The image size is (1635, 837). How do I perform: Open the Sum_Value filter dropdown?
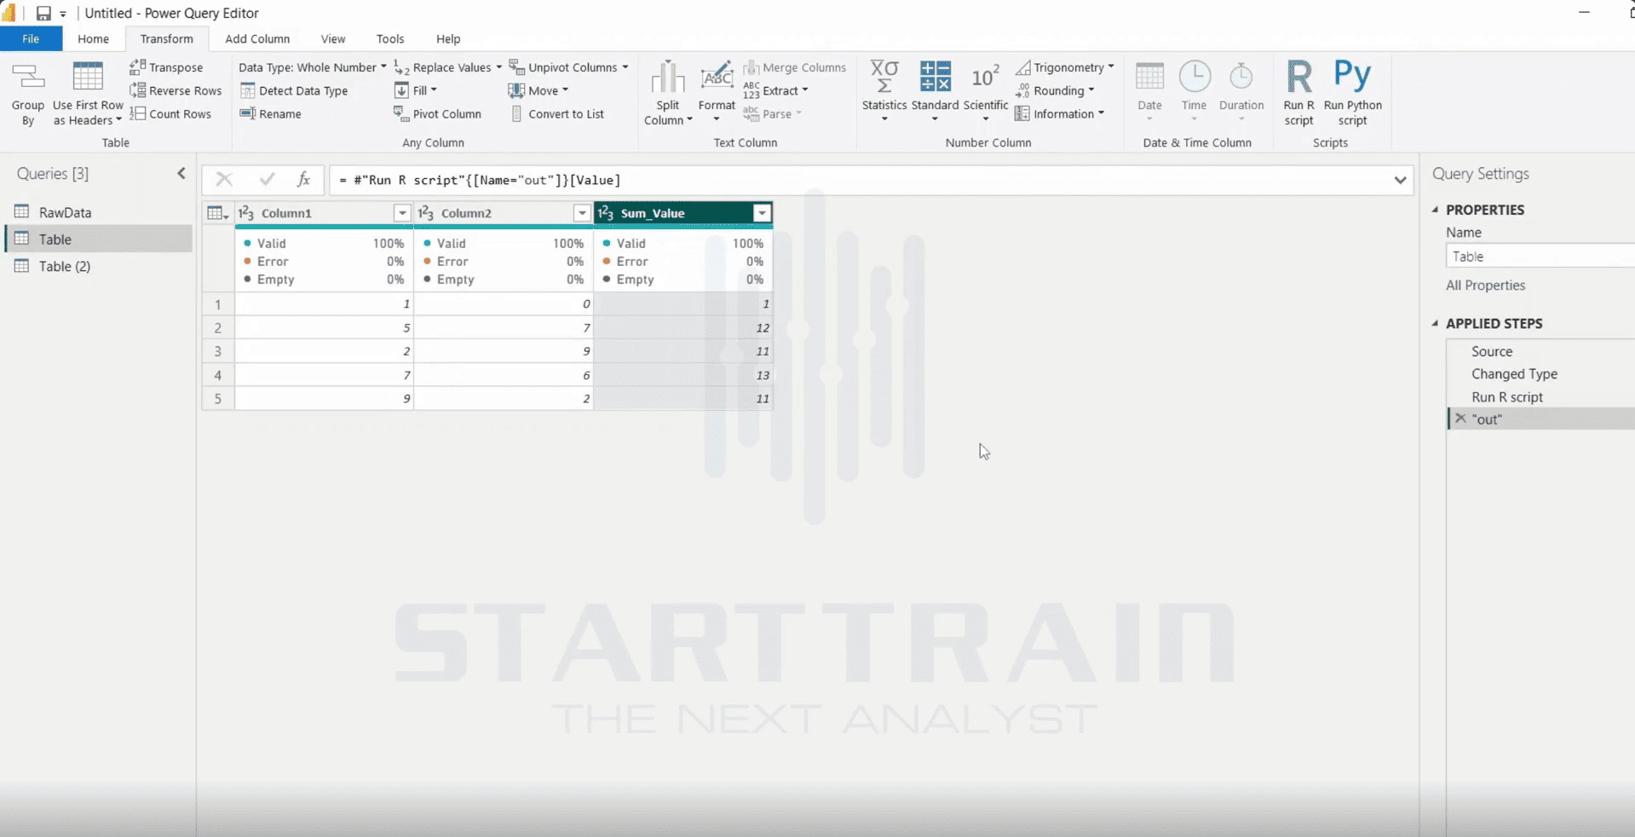pyautogui.click(x=763, y=213)
